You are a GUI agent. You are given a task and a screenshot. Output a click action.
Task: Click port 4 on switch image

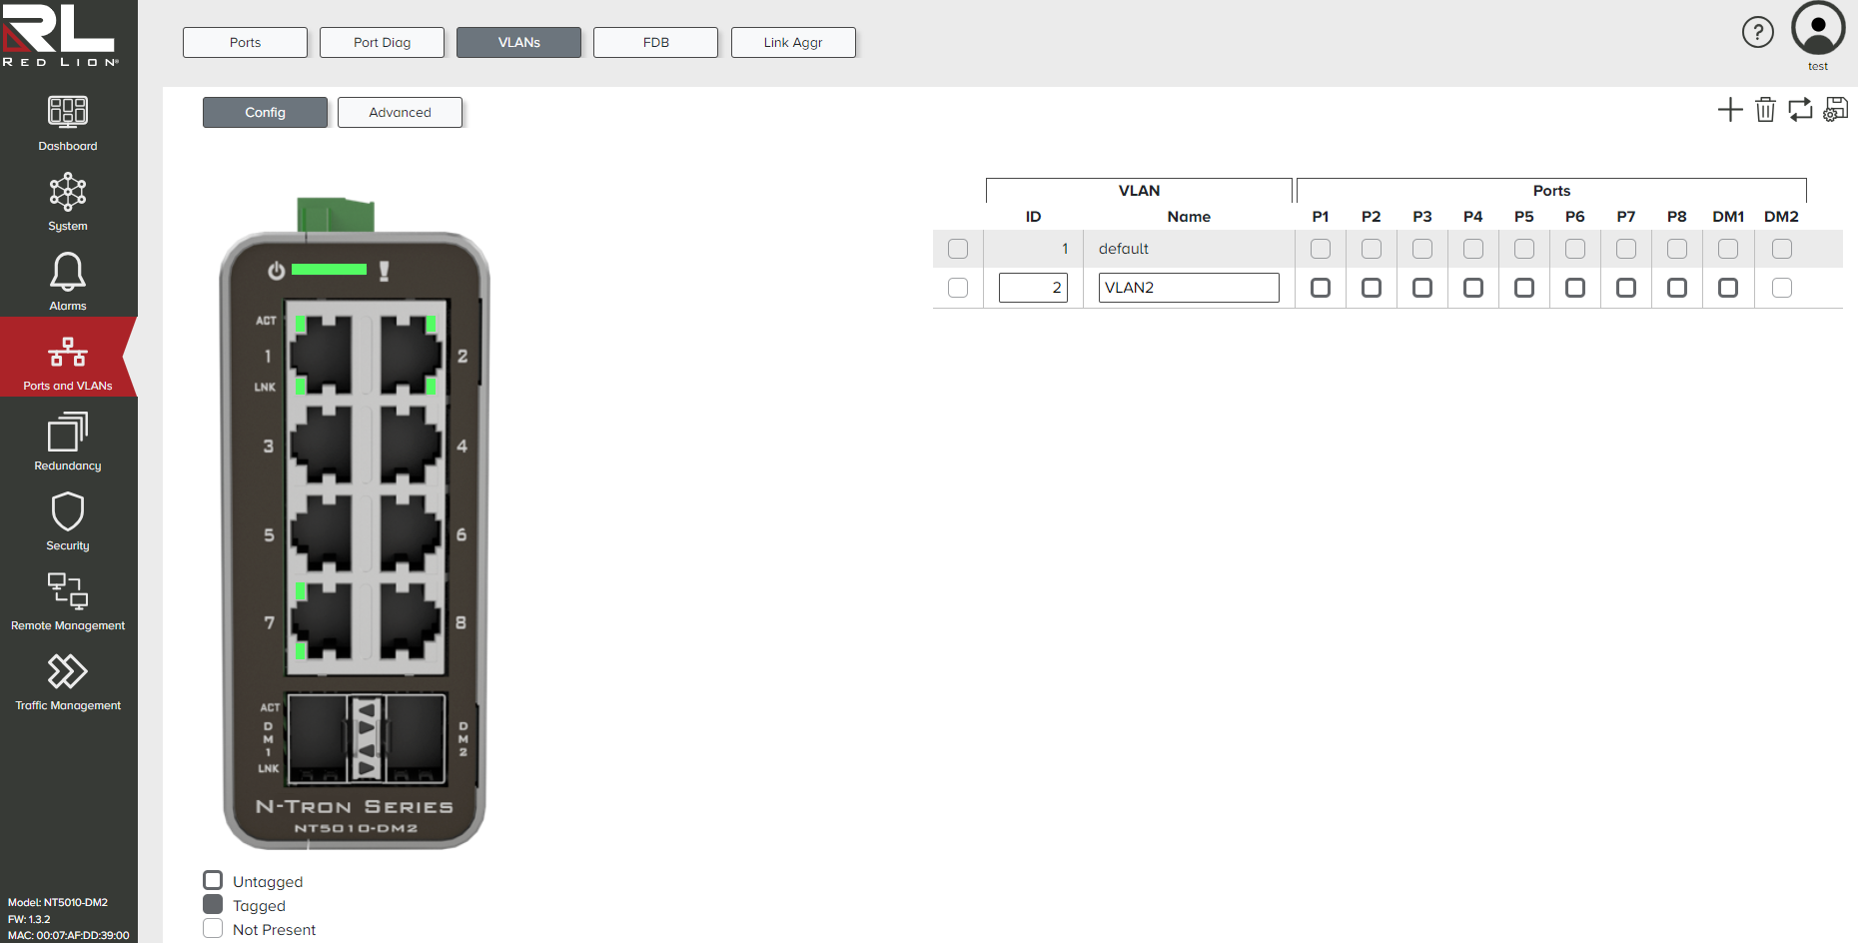(x=410, y=444)
